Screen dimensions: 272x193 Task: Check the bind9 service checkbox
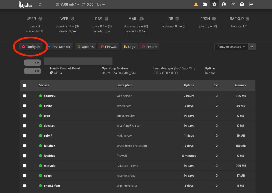click(25, 106)
